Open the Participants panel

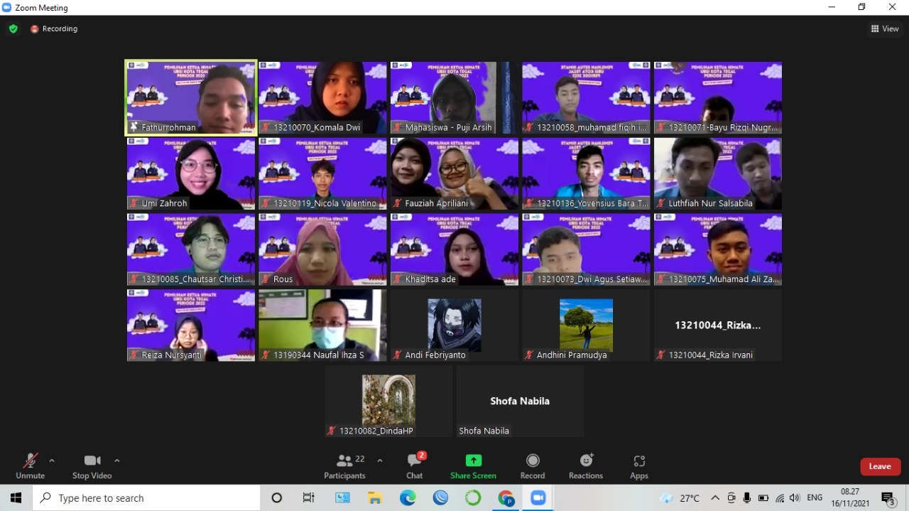pos(344,467)
